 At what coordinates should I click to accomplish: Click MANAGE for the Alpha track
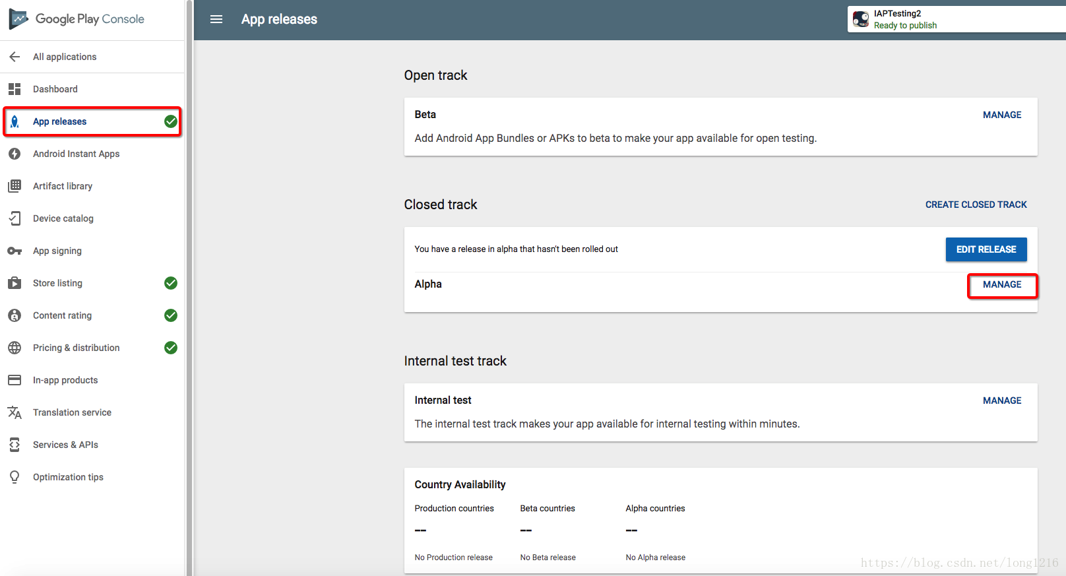click(x=1002, y=284)
